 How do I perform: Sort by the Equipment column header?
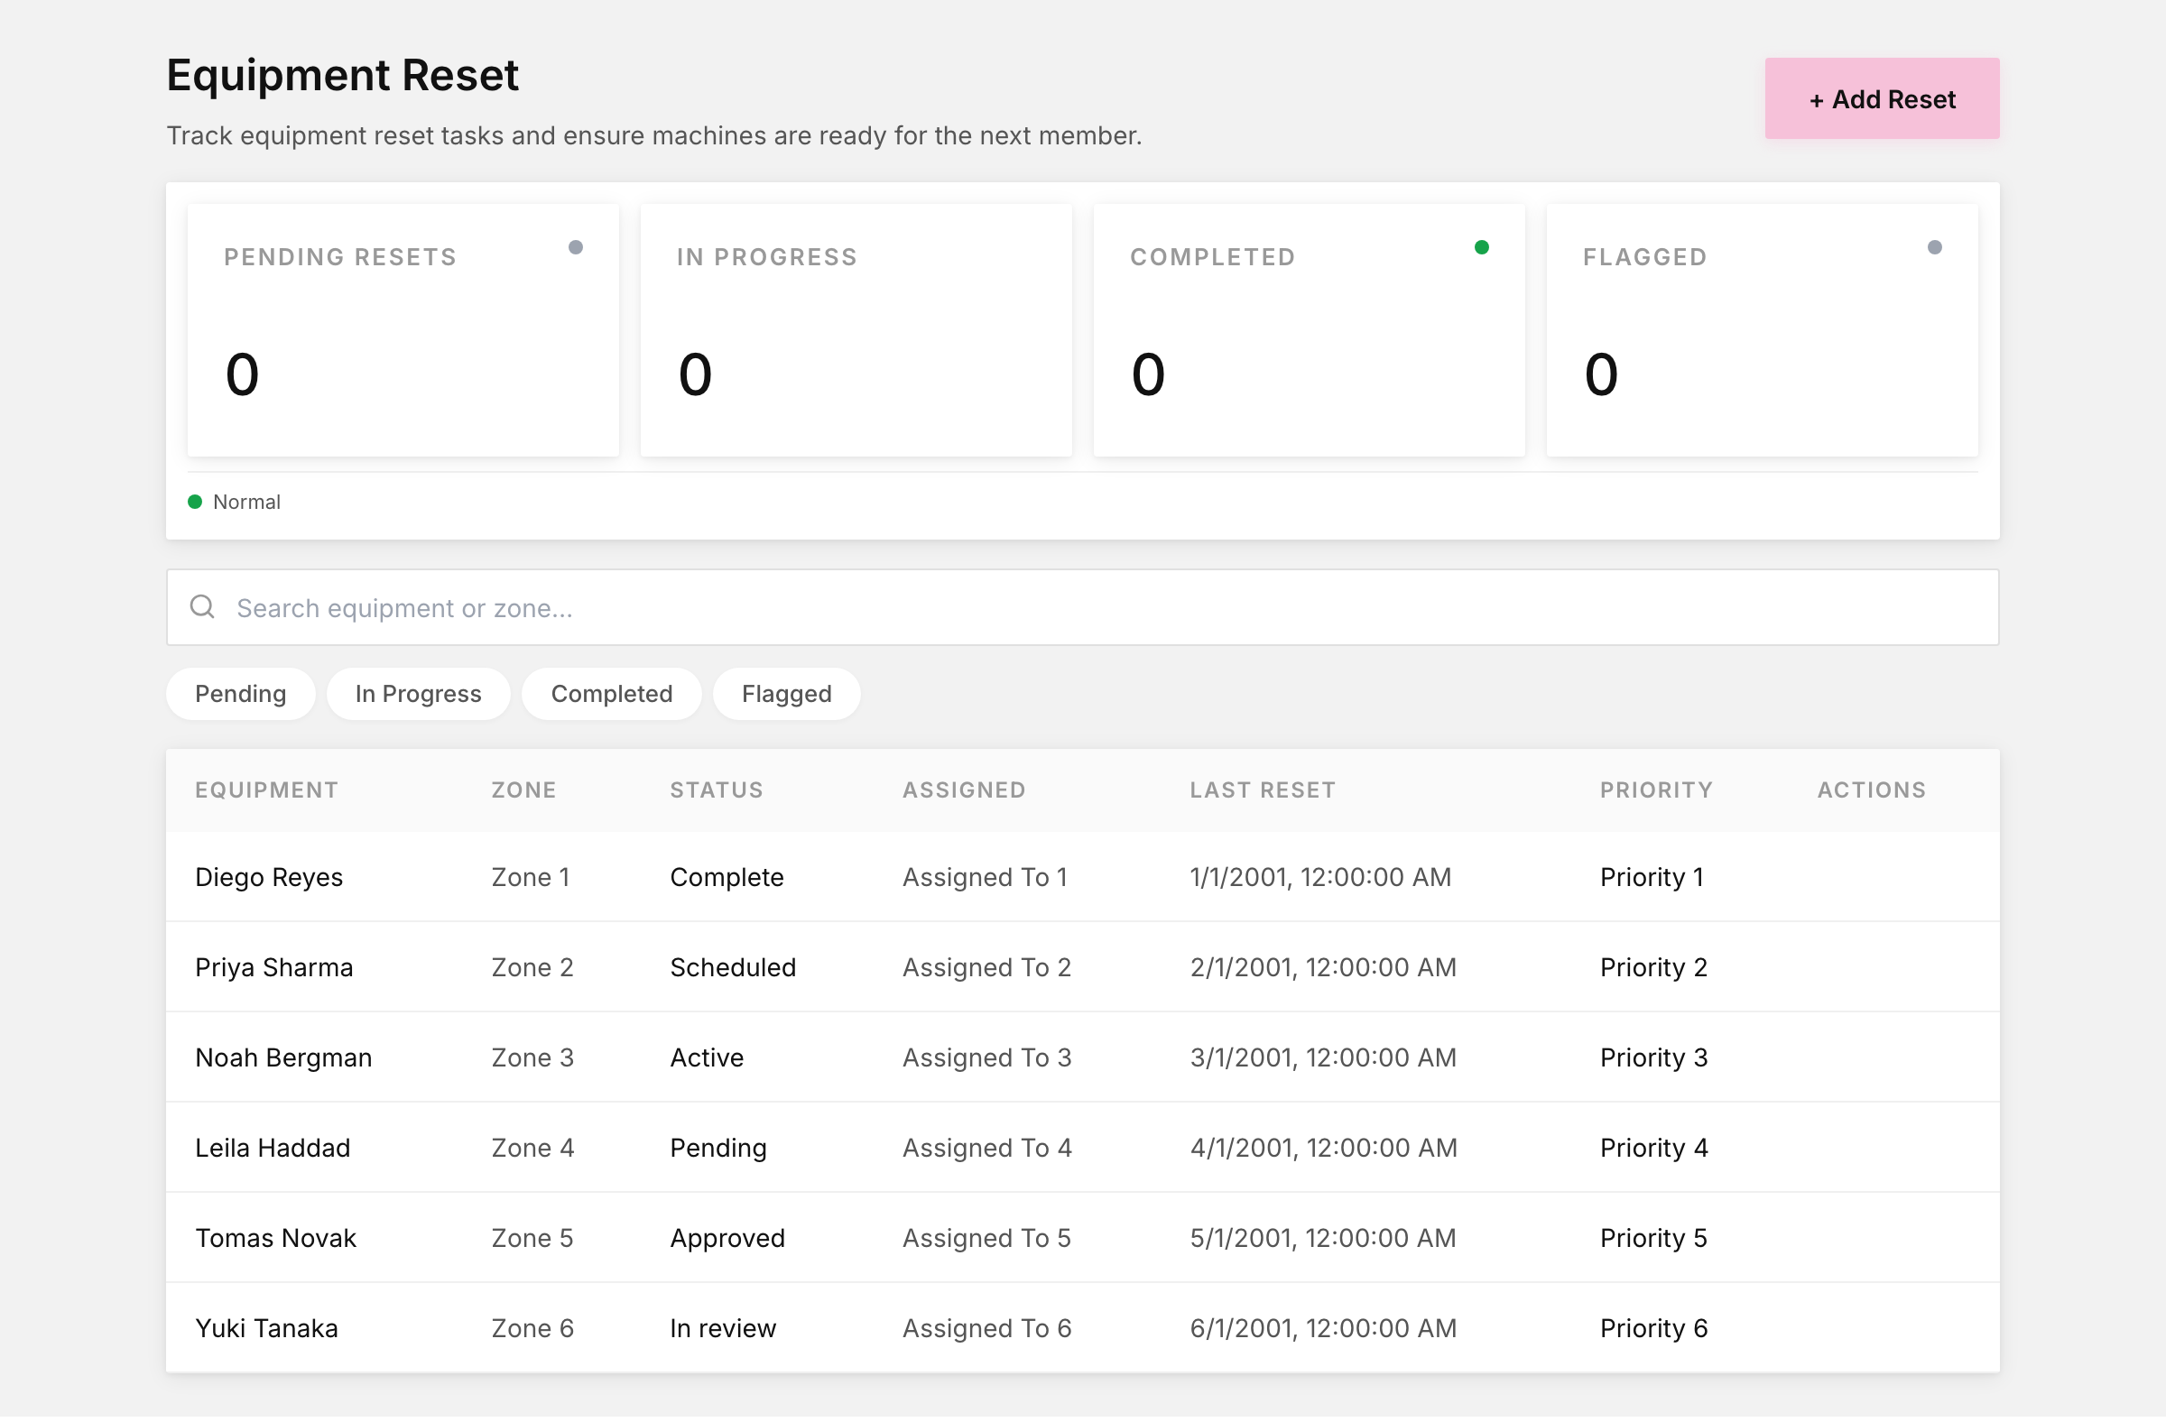266,790
